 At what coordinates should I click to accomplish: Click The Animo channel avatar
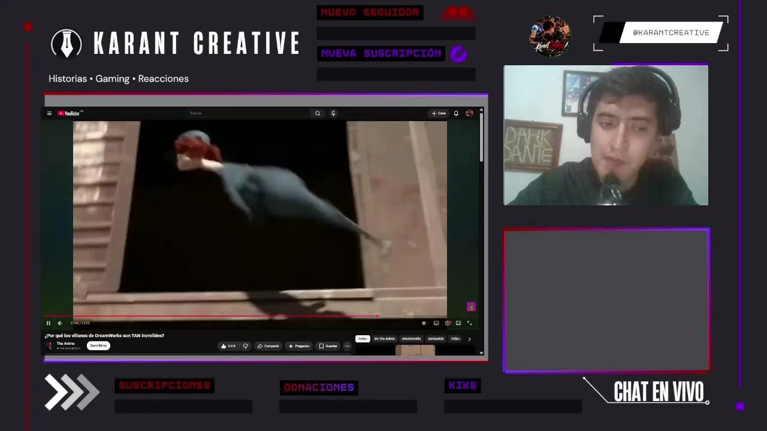pyautogui.click(x=50, y=345)
